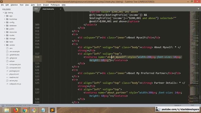Change PHP syntax in status bar

tap(192, 105)
